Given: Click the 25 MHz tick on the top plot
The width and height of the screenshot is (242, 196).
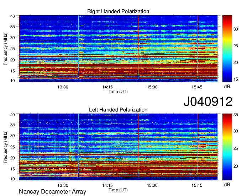Looking at the screenshot, I should tap(12, 49).
